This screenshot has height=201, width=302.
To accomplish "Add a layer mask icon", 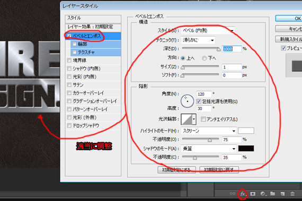I will point(253,194).
